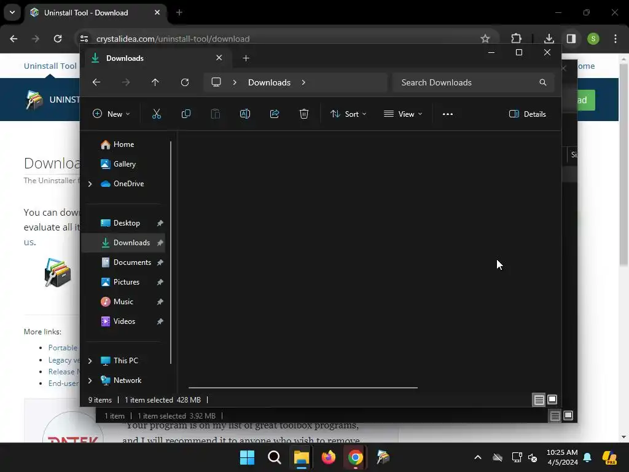Screen dimensions: 629x472
Task: Select Gallery in the navigation pane
Action: [123, 163]
